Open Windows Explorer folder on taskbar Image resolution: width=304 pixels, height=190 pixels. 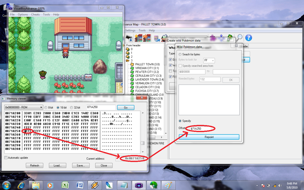[x=36, y=185]
